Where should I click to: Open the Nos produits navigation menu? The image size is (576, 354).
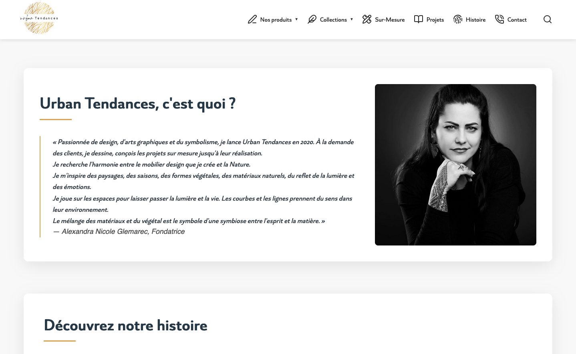click(x=276, y=19)
